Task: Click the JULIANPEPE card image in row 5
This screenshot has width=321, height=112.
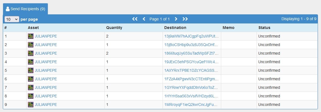Action: [x=31, y=70]
